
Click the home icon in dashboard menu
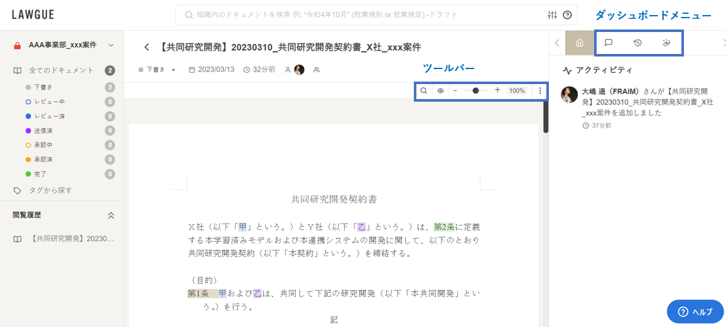579,43
